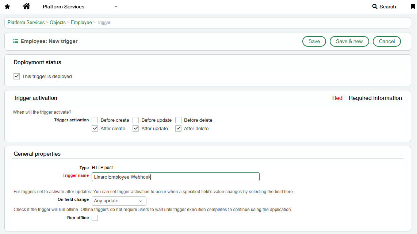Open search via magnifier icon
Image resolution: width=417 pixels, height=234 pixels.
tap(375, 7)
